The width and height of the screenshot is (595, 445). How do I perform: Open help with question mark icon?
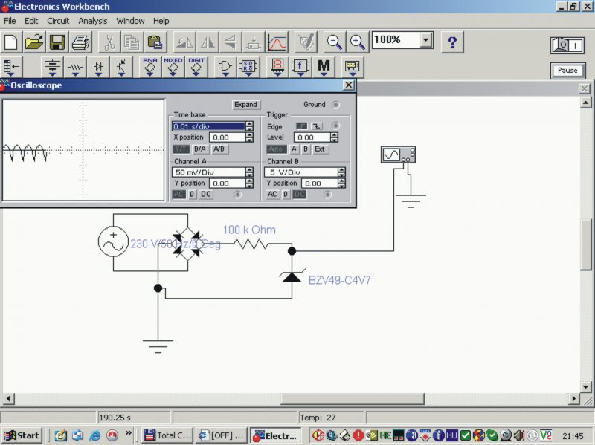(x=452, y=42)
